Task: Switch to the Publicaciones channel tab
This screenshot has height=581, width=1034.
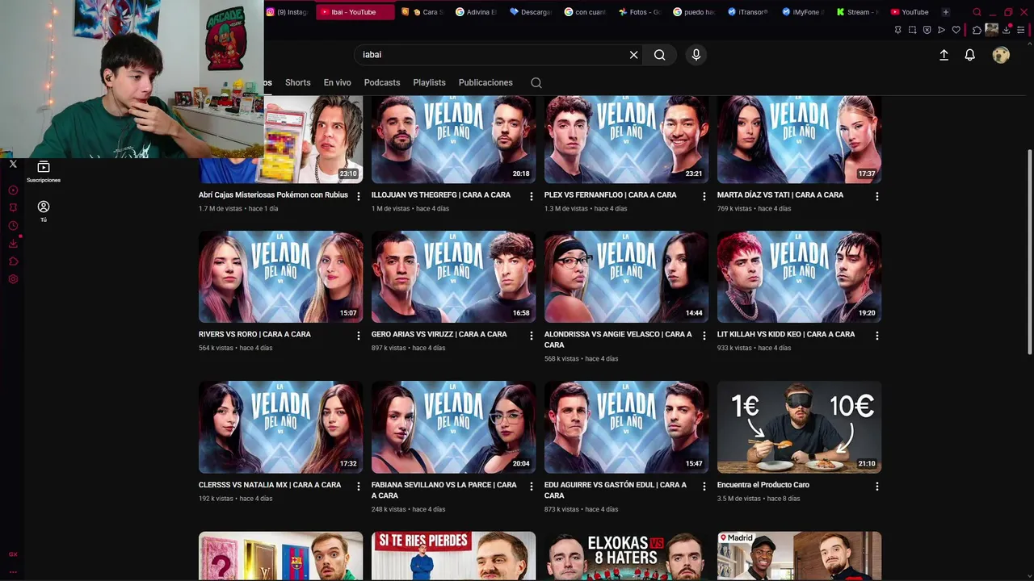Action: tap(485, 82)
